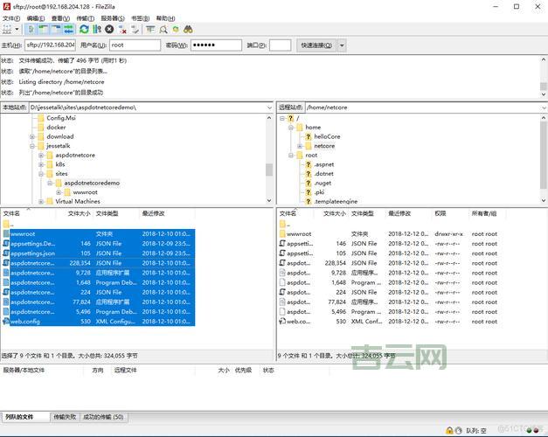Open the 服务器(S) menu
This screenshot has height=437, width=548.
click(112, 17)
